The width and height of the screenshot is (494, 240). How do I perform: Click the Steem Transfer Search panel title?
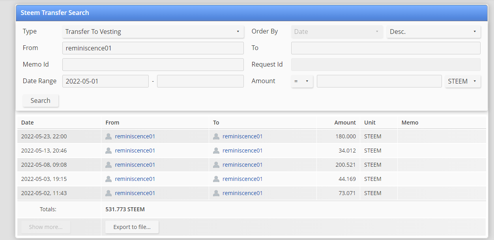point(55,13)
